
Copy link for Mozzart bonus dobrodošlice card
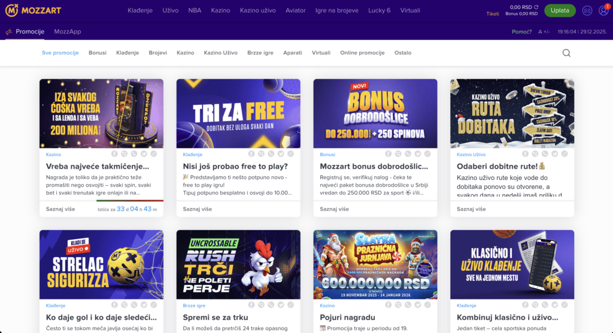click(x=427, y=154)
